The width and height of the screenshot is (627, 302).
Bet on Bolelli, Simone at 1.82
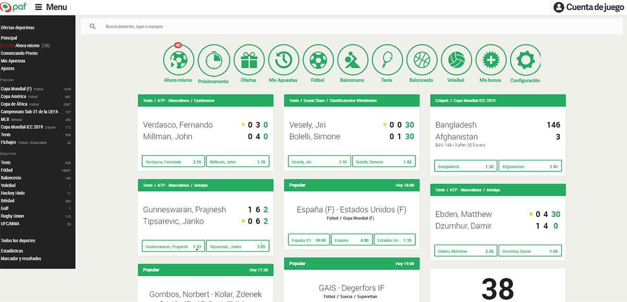tap(384, 162)
